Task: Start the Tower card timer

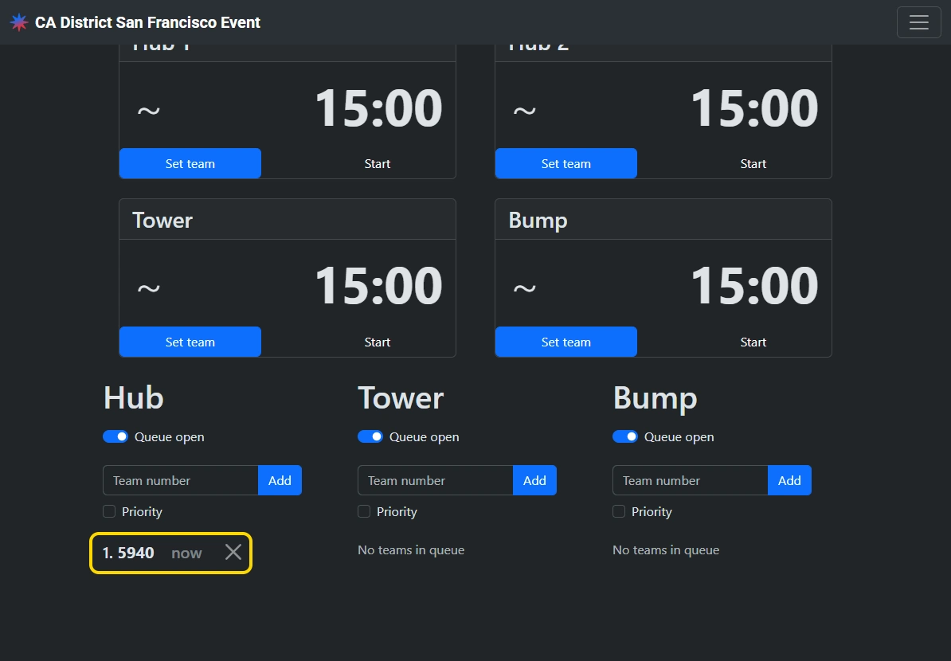Action: point(377,342)
